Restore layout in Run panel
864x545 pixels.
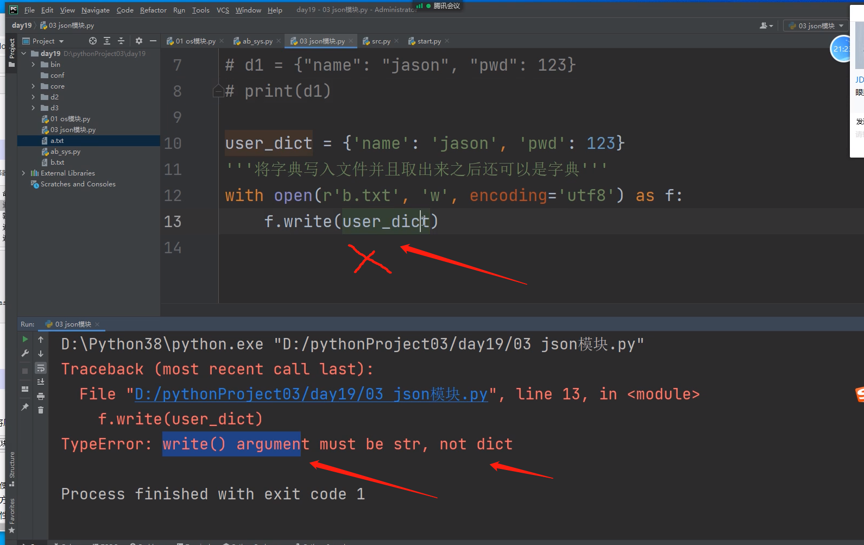[25, 389]
